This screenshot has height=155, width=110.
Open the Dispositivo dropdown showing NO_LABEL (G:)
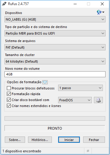55,19
